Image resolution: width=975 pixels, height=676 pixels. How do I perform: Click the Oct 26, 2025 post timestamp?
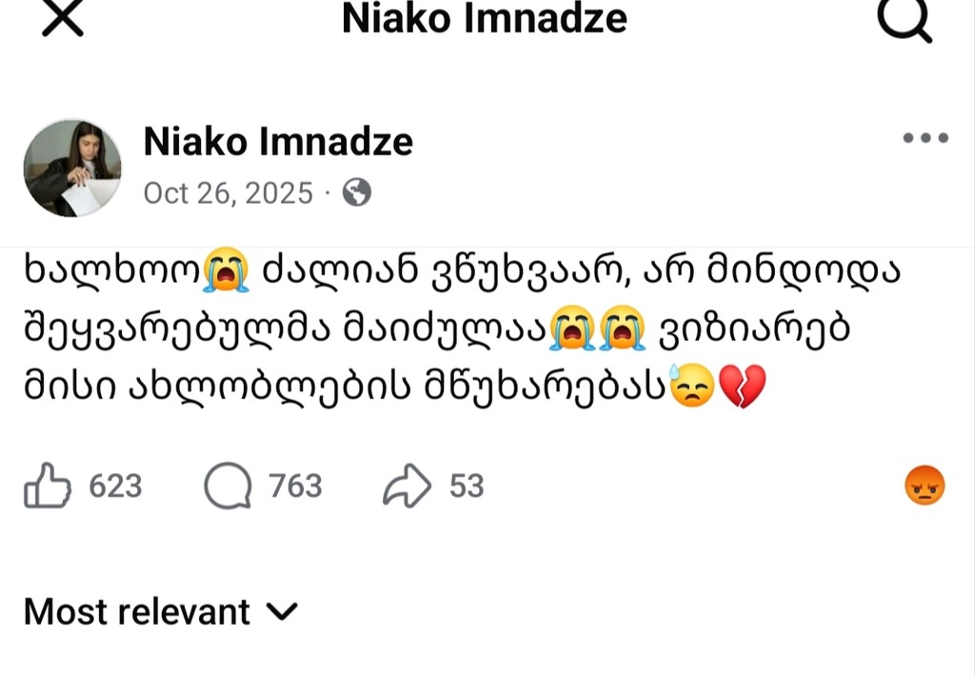228,193
